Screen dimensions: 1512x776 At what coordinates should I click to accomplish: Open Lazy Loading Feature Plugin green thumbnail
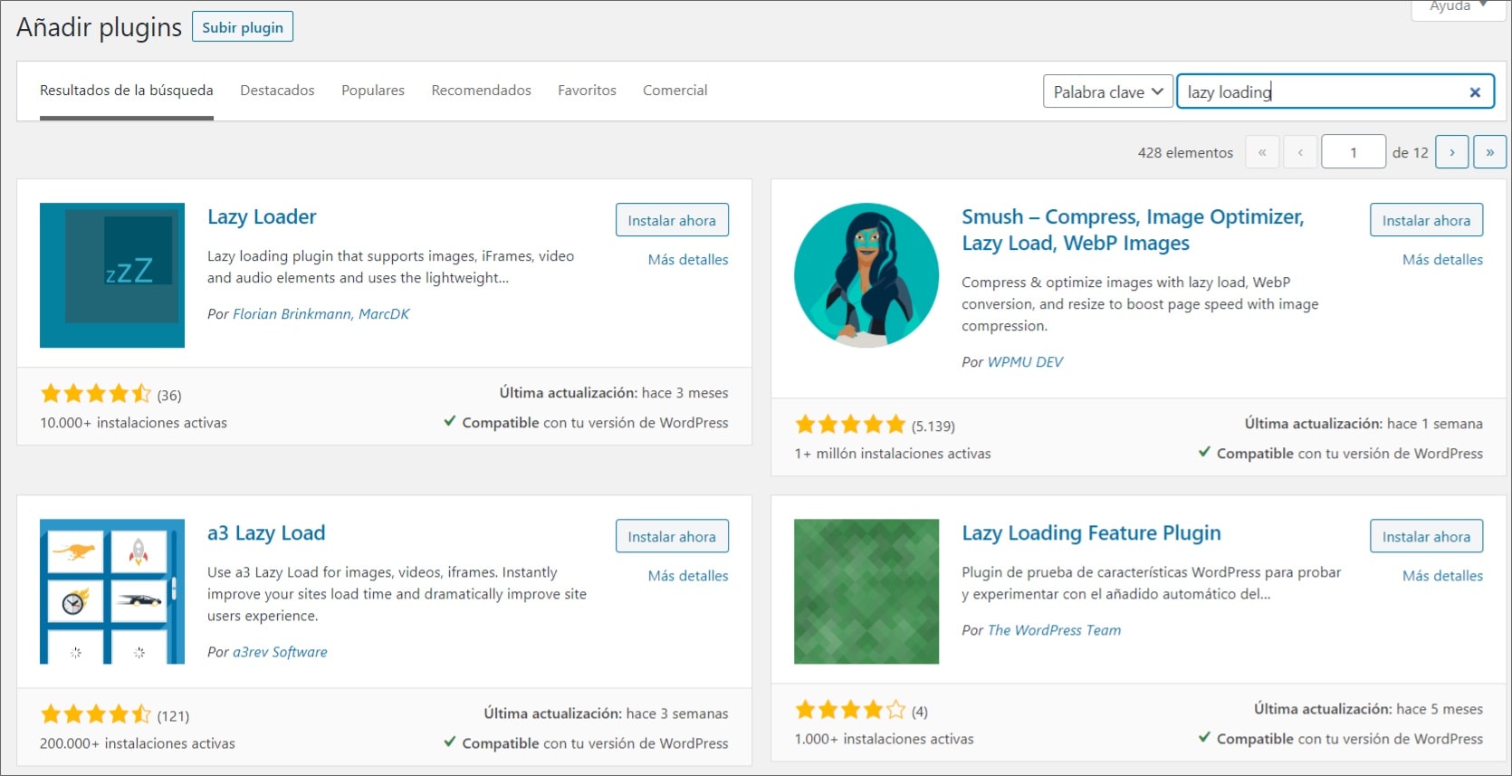[866, 591]
